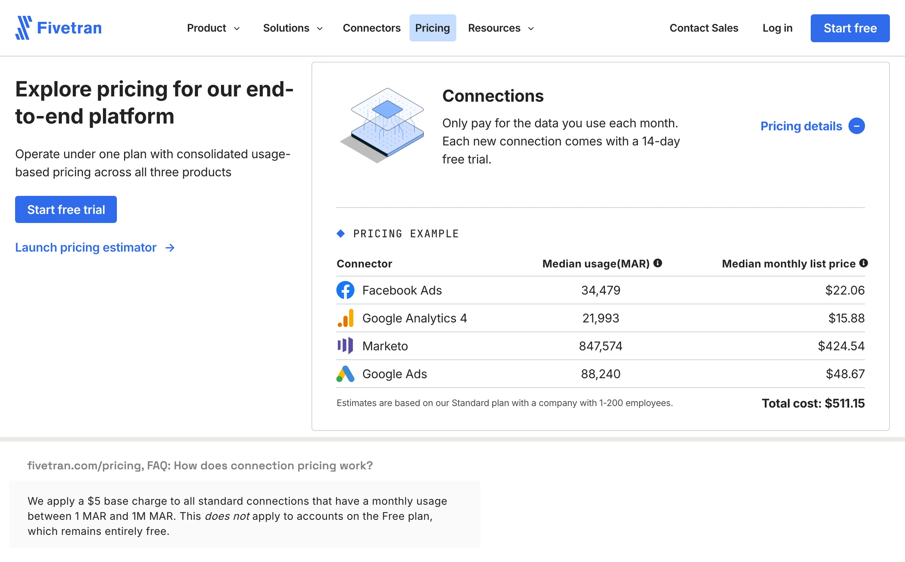The image size is (905, 562).
Task: Click the Estimates Standard plan footnote
Action: pyautogui.click(x=505, y=403)
